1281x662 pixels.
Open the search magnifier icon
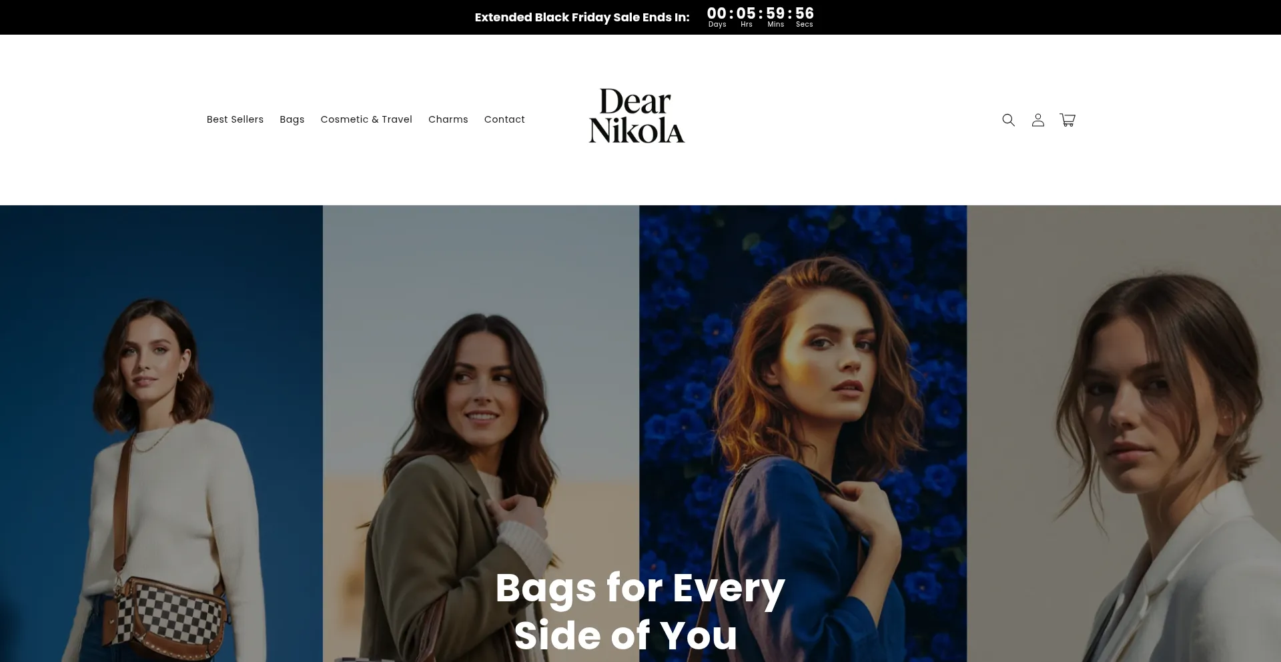coord(1008,120)
